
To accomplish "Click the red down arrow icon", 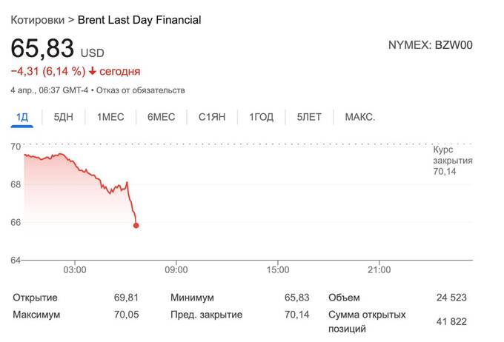I will click(93, 72).
